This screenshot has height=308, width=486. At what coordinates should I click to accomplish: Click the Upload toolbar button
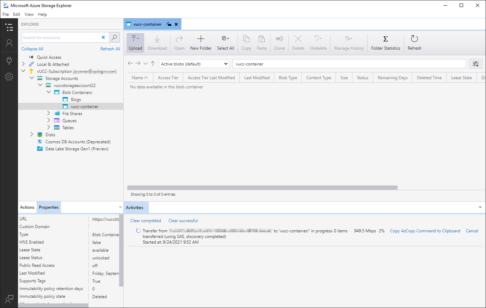point(135,43)
